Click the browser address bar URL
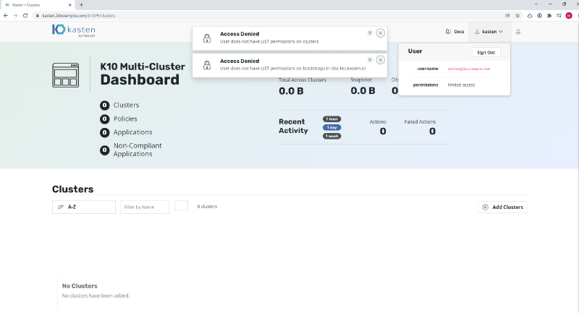Screen dimensions: 579x313 click(x=79, y=16)
